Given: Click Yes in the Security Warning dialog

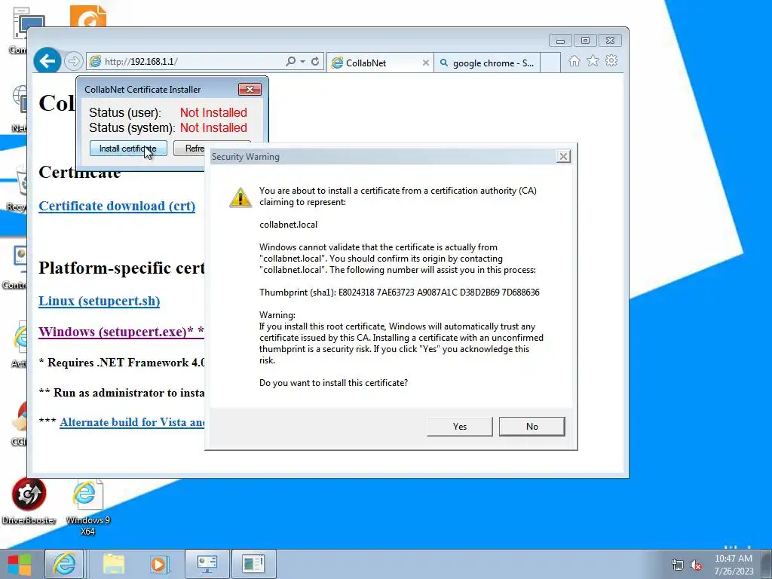Looking at the screenshot, I should pos(459,427).
